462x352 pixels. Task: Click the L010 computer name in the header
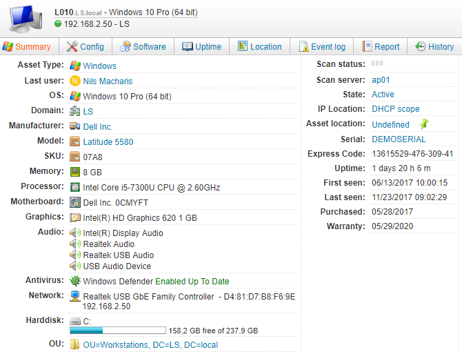[64, 12]
